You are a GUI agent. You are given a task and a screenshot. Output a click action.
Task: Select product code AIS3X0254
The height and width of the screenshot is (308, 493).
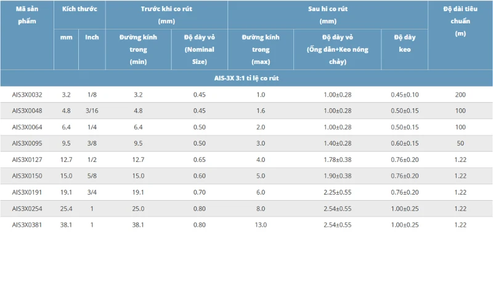(27, 208)
